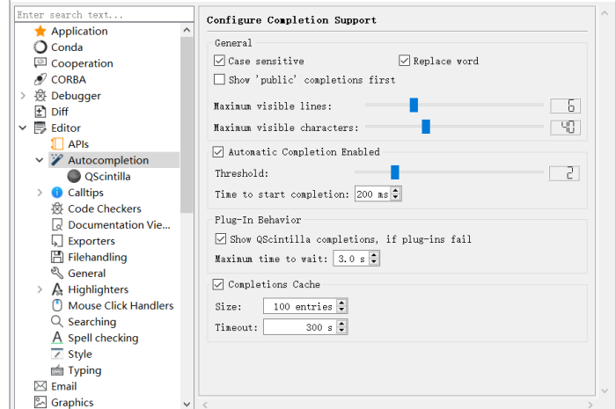Screen dimensions: 616x409
Task: Click the Debugger bug icon
Action: click(x=40, y=95)
